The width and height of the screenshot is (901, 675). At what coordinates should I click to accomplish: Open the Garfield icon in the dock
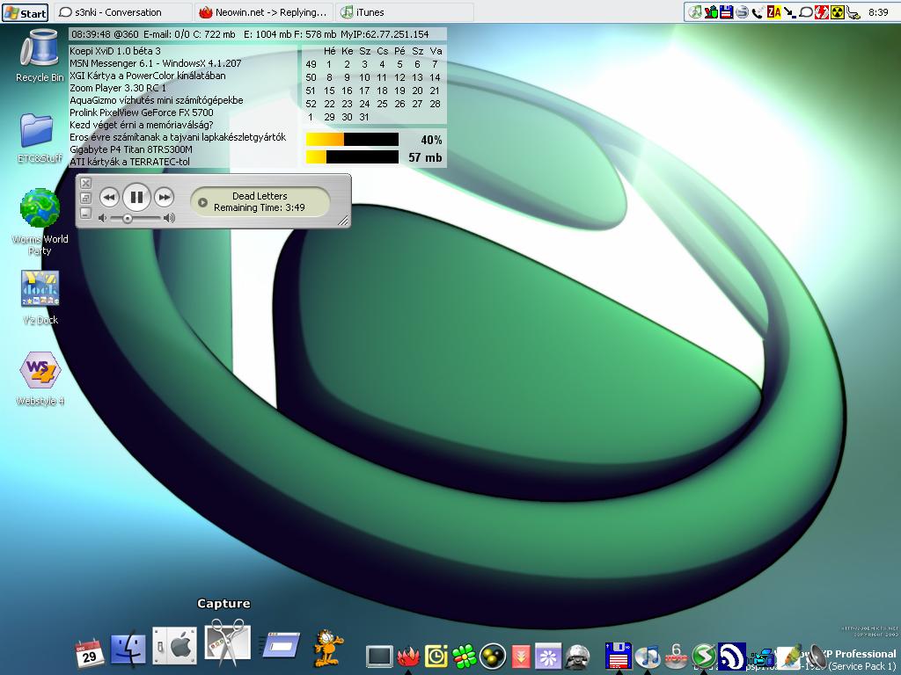click(329, 647)
